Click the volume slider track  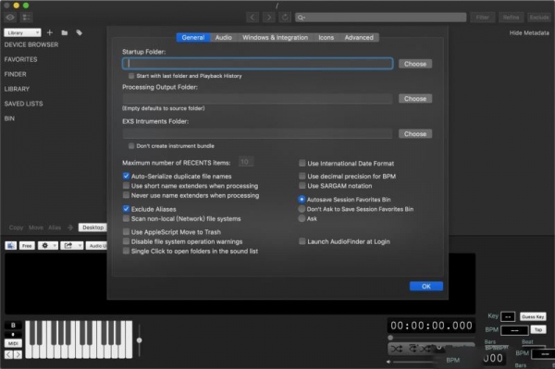click(x=414, y=362)
